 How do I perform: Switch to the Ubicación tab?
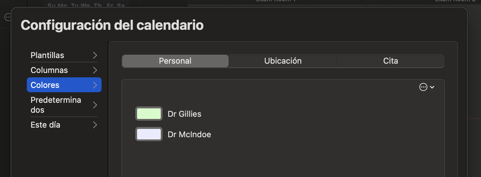pyautogui.click(x=283, y=61)
